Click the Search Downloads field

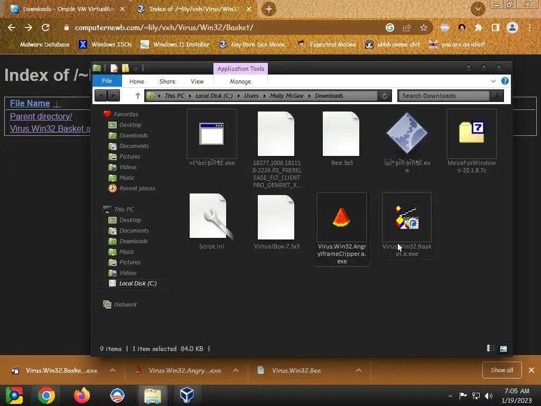(x=444, y=96)
